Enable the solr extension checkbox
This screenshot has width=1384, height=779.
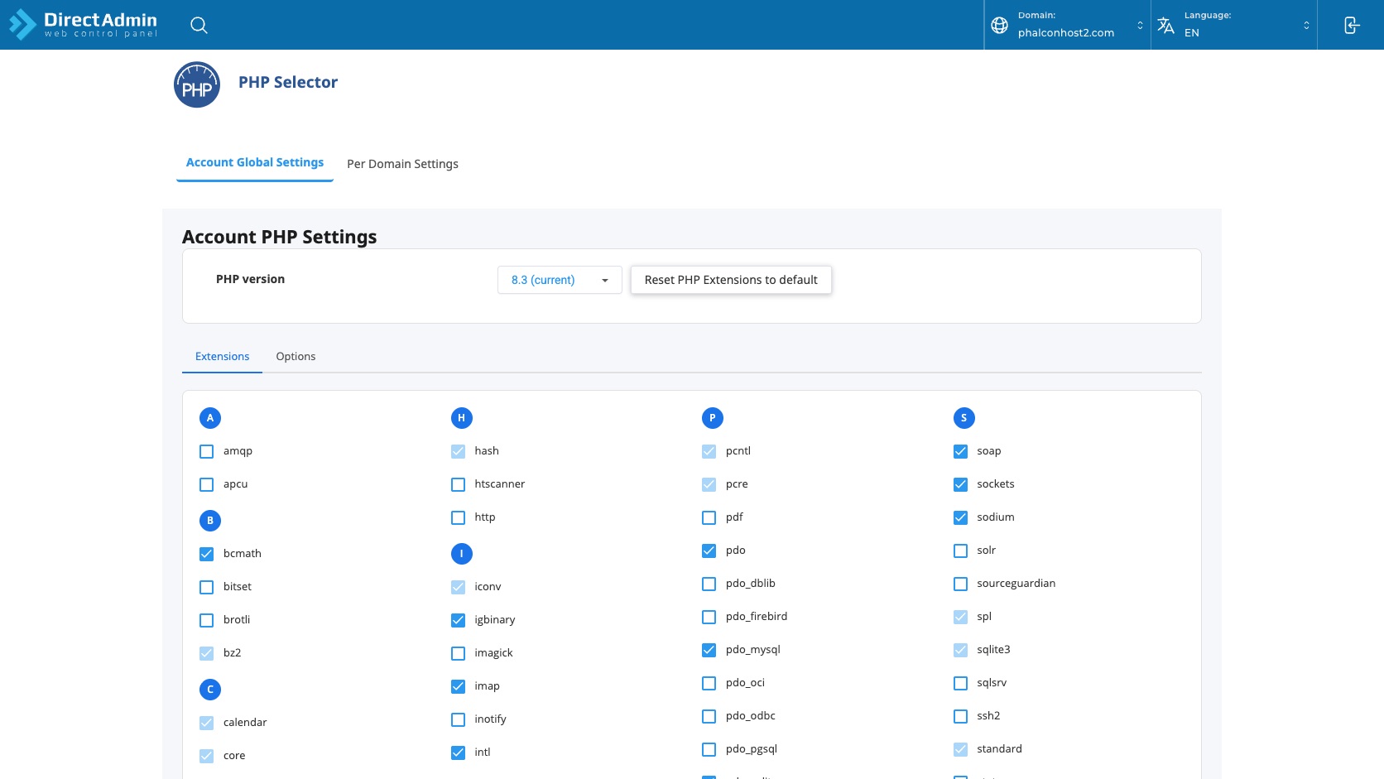(961, 551)
